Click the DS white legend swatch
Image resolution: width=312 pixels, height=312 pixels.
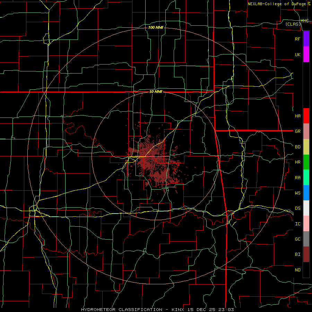tap(306, 208)
